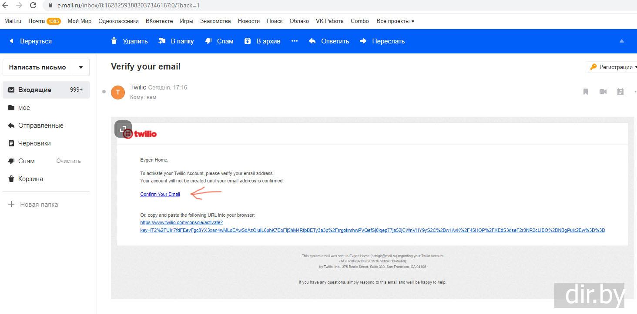Go to Мой Мир

tap(80, 21)
